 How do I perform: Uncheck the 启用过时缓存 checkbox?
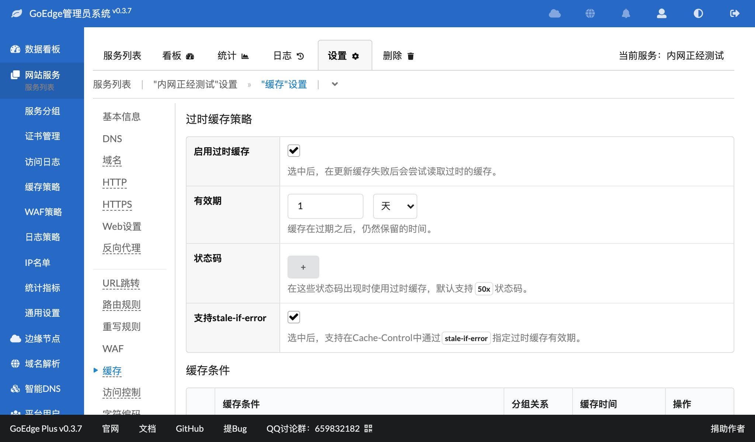pos(294,151)
